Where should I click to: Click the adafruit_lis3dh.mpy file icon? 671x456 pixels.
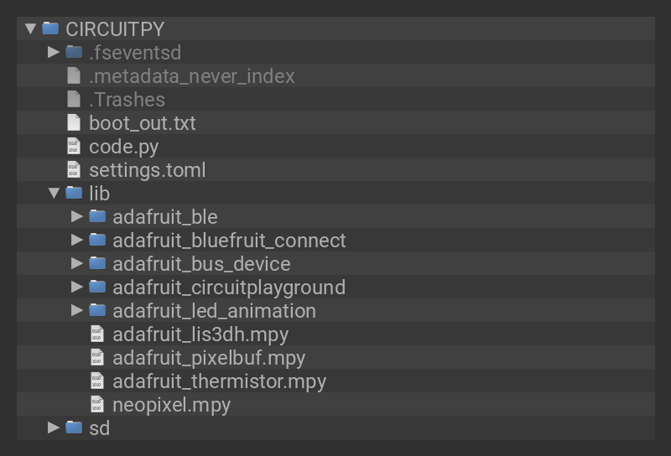[x=97, y=334]
